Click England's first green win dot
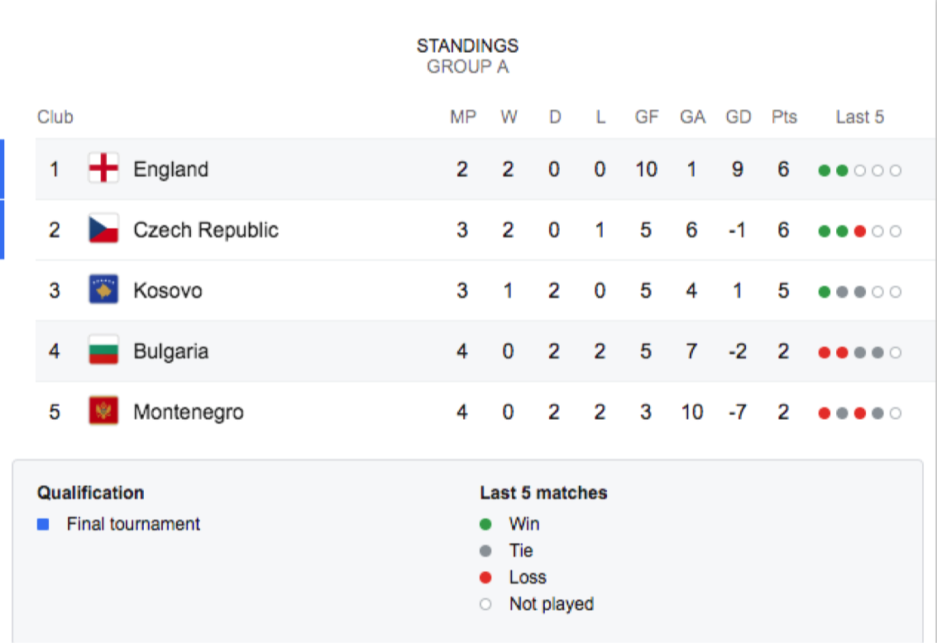Screen dimensions: 937x643 [x=824, y=171]
